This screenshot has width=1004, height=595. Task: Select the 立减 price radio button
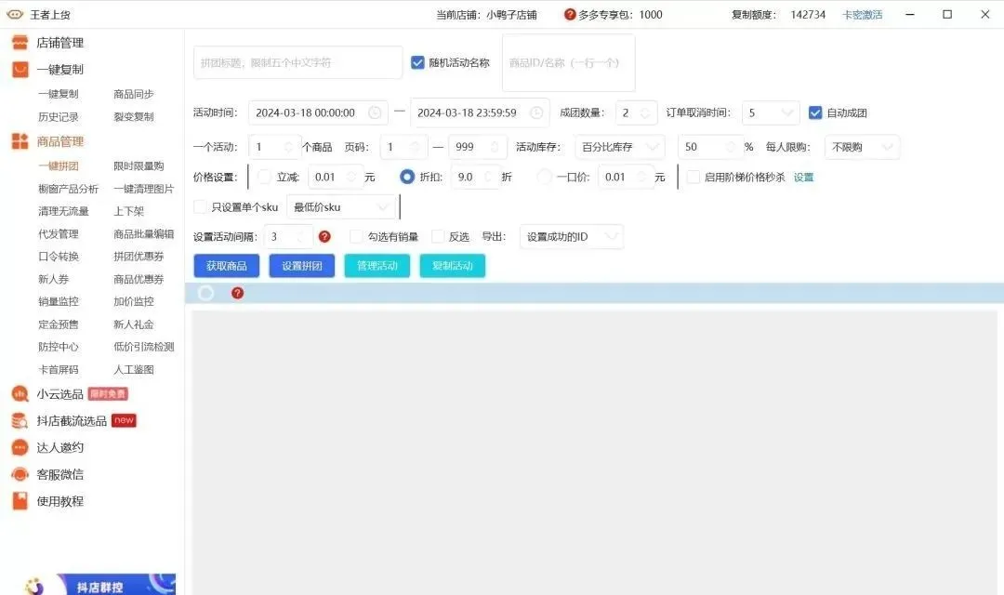[264, 177]
